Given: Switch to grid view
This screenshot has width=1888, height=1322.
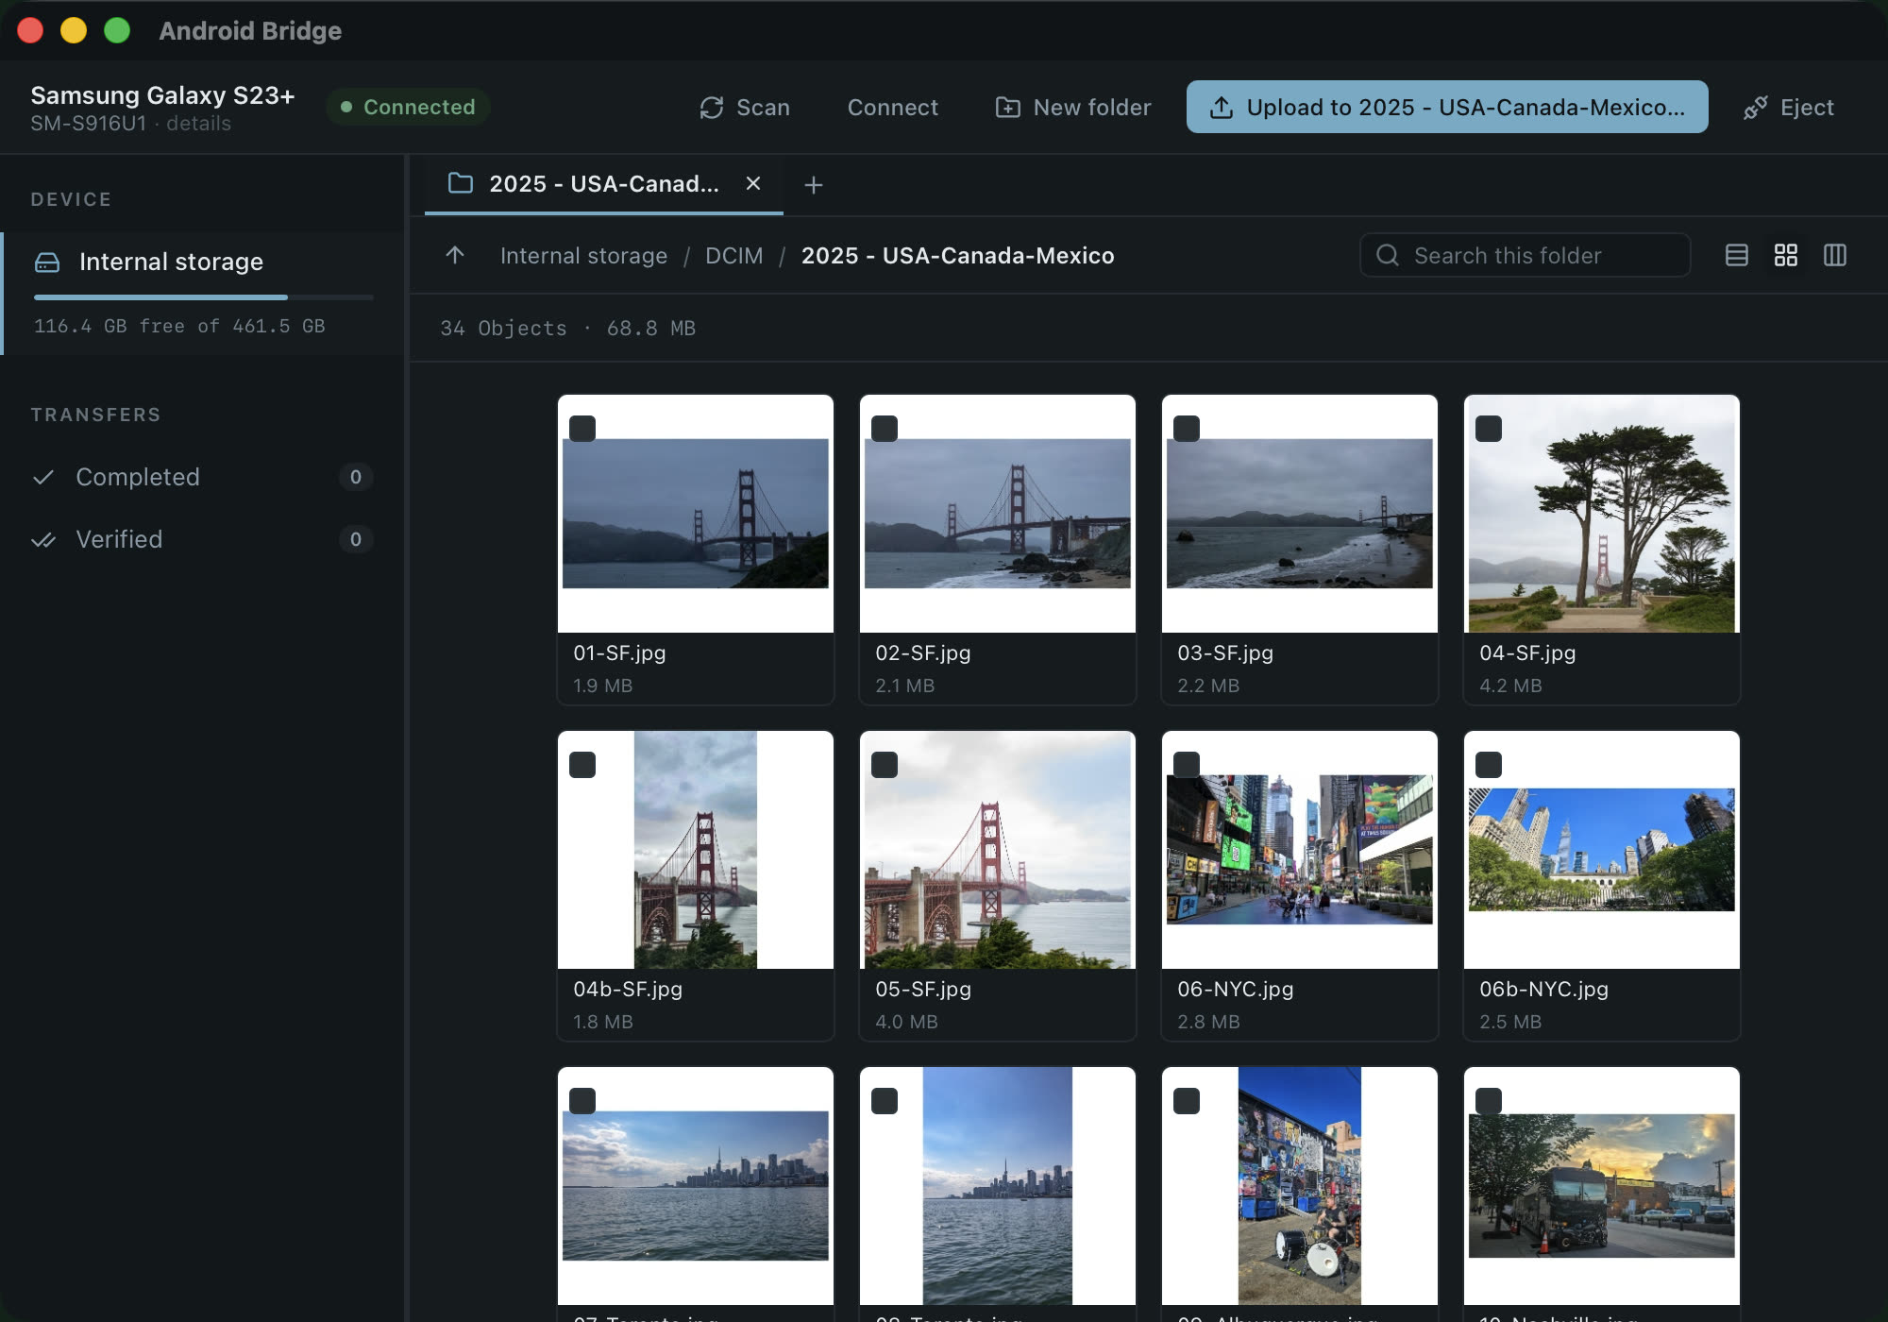Looking at the screenshot, I should coord(1786,255).
